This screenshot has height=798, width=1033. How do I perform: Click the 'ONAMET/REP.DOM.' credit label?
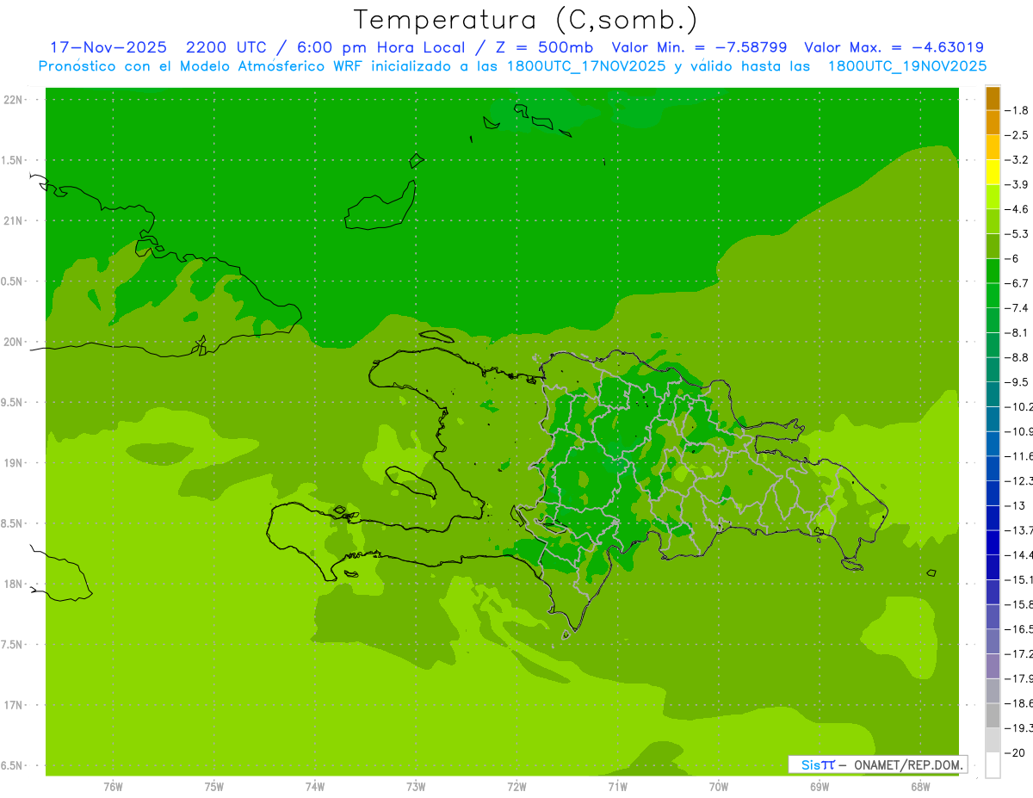click(x=908, y=764)
